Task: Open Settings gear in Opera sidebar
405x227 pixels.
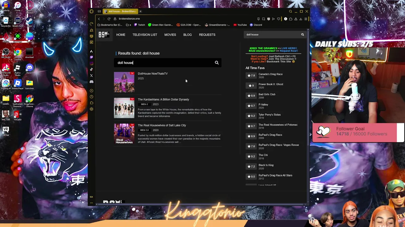Action: [x=91, y=109]
